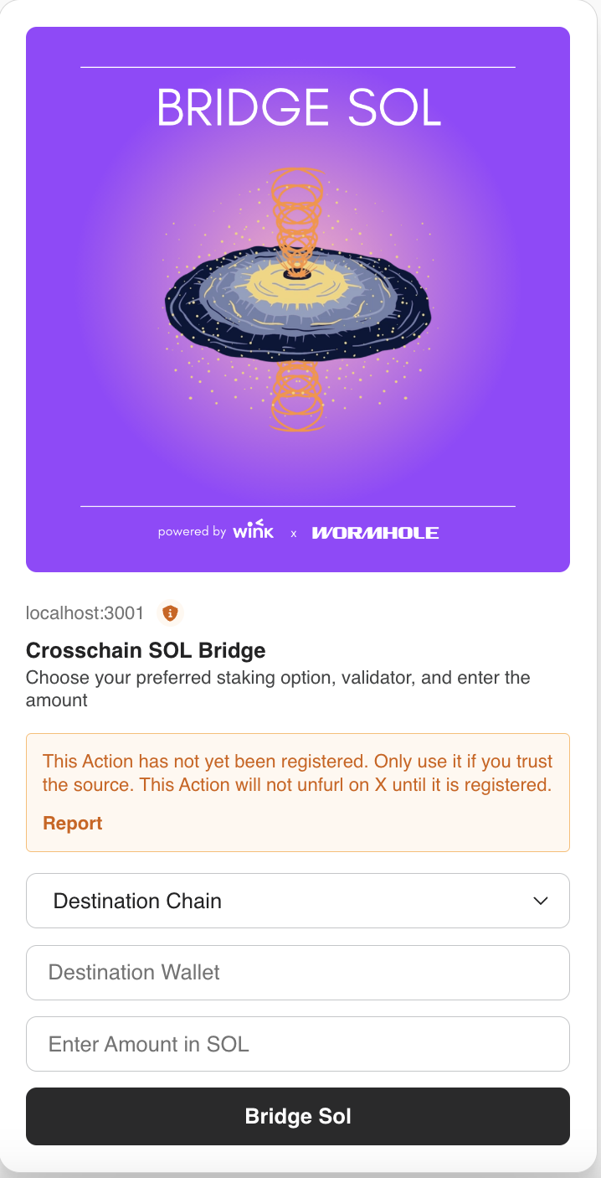Select the Enter Amount in SOL field
This screenshot has width=601, height=1178.
click(298, 1044)
